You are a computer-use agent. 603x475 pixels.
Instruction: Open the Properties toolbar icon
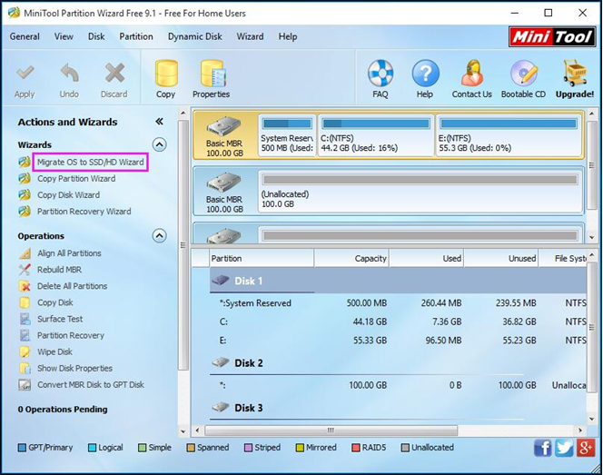click(x=213, y=73)
